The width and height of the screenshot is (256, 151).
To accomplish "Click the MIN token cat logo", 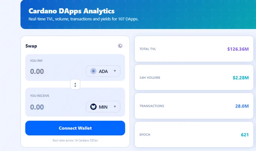I will point(93,107).
